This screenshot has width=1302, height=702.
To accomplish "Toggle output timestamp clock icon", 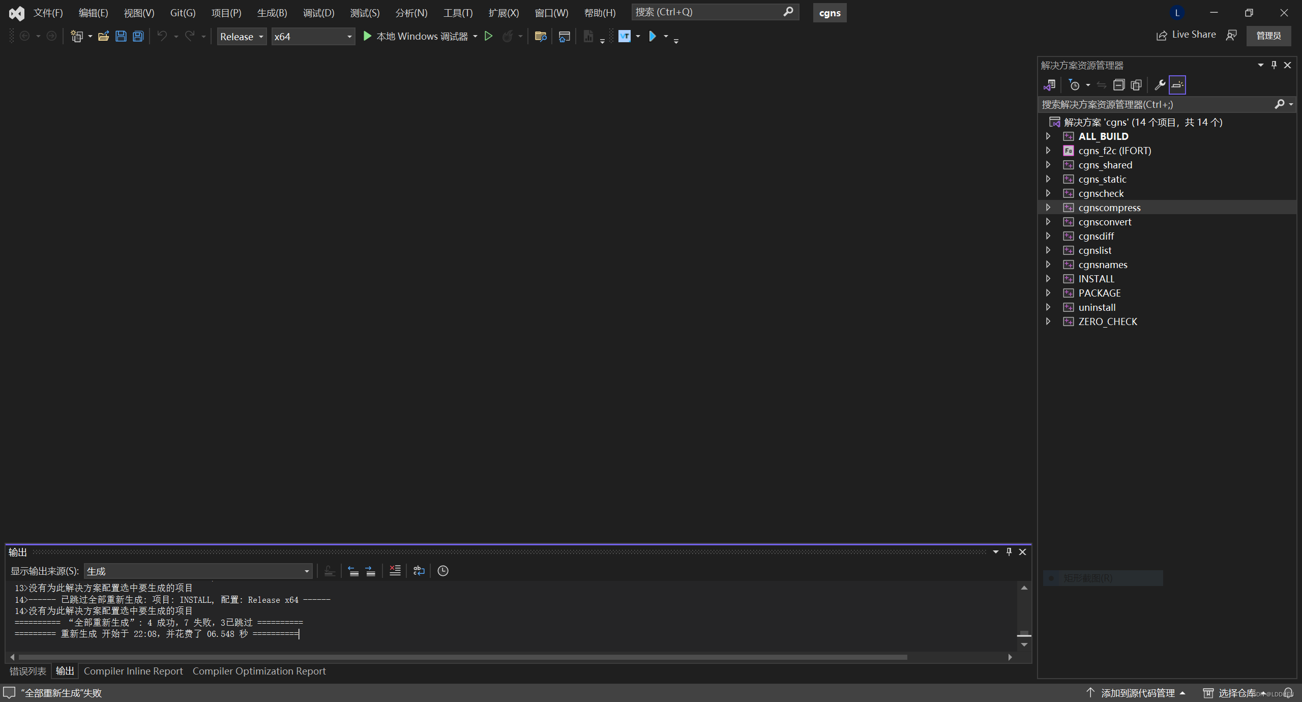I will pyautogui.click(x=443, y=571).
